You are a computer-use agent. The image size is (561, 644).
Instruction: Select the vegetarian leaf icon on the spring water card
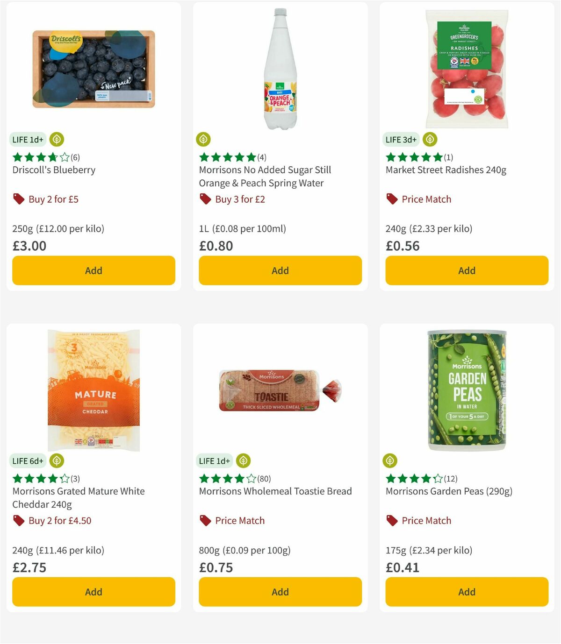pos(203,139)
